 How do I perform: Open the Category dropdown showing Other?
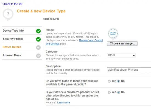coord(121,55)
